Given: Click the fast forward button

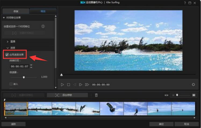Looking at the screenshot, I should pos(87,85).
